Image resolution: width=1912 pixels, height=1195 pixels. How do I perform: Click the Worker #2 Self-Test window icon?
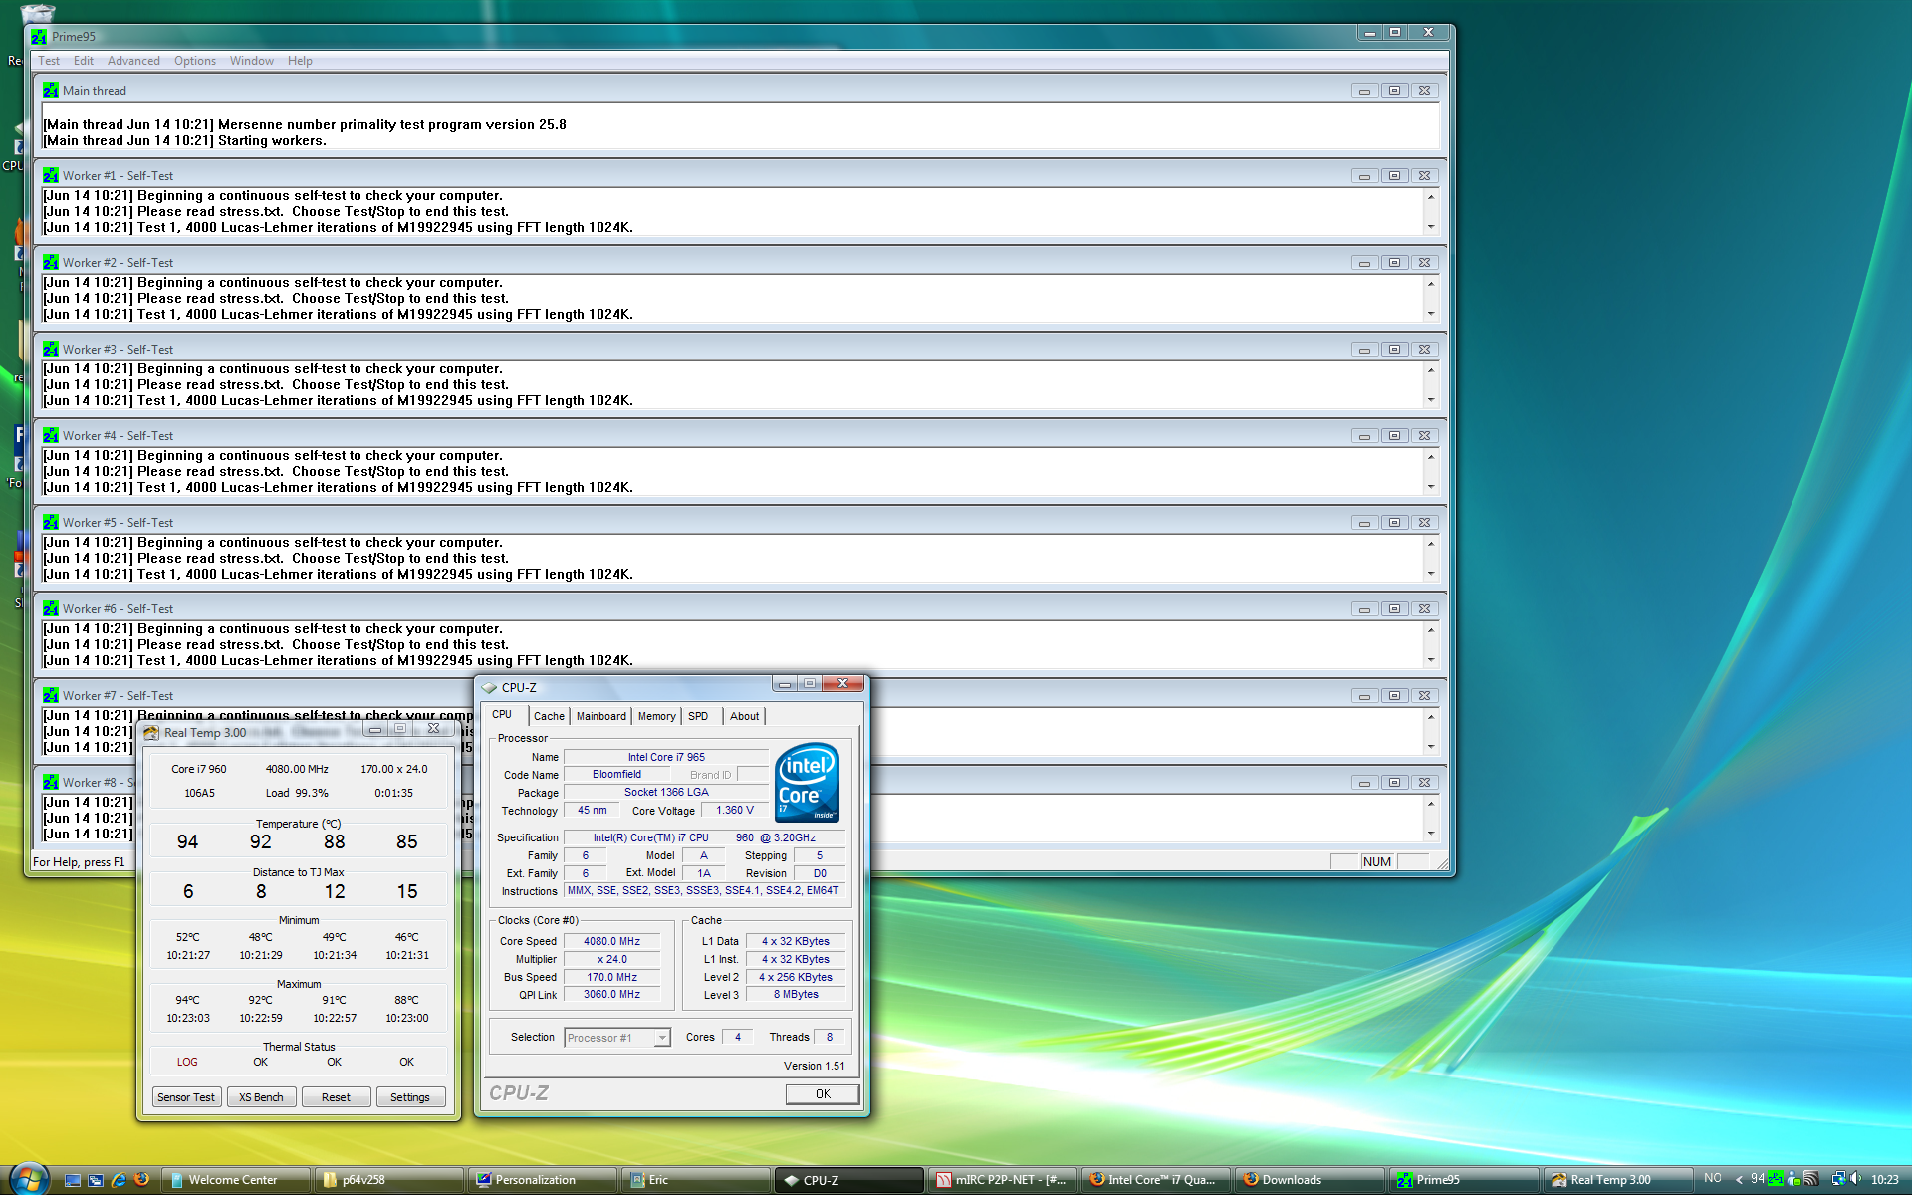tap(51, 262)
